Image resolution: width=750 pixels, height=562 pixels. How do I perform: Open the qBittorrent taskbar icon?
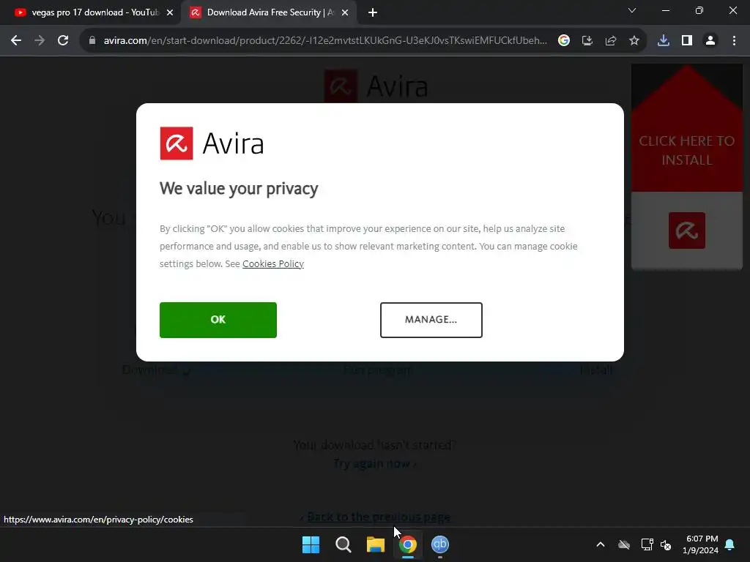[440, 544]
